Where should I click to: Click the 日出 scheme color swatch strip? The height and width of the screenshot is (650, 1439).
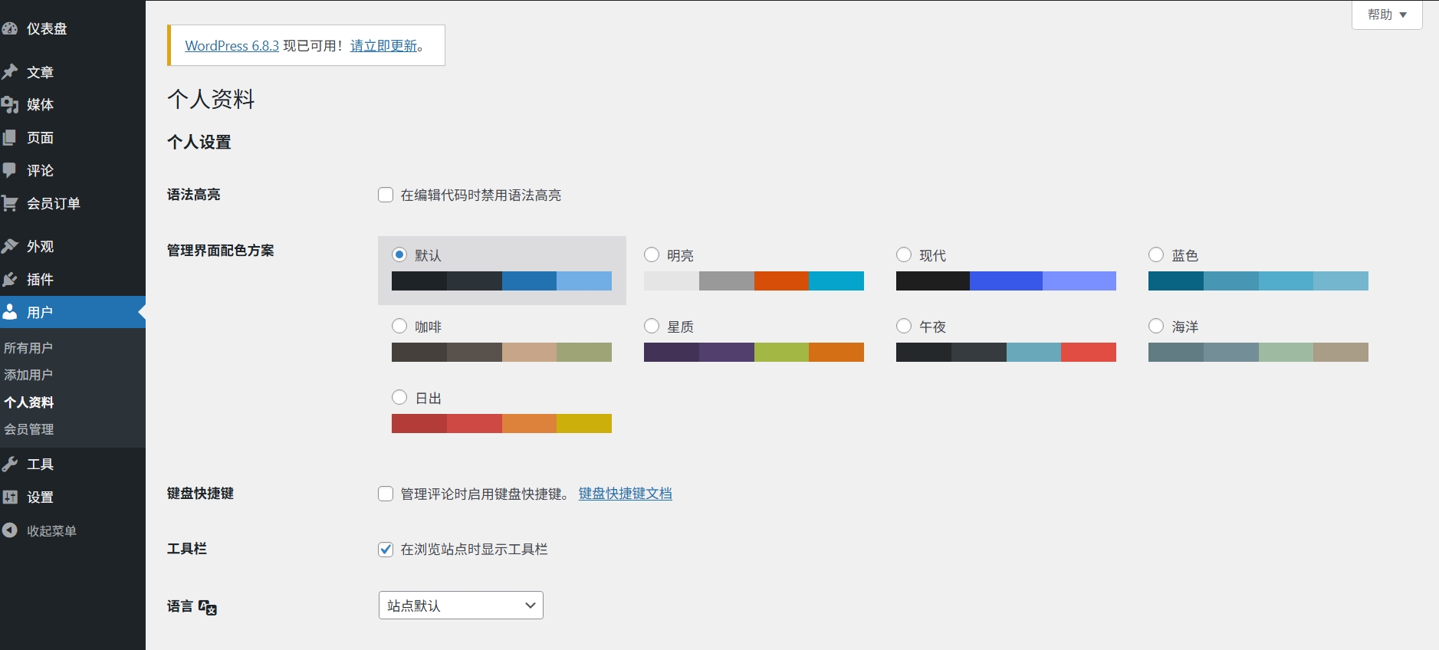tap(501, 423)
